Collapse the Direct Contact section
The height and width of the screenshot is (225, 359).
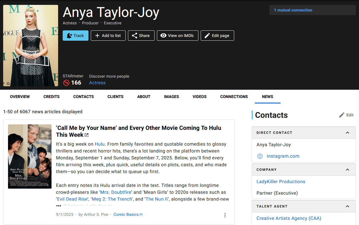(x=348, y=133)
